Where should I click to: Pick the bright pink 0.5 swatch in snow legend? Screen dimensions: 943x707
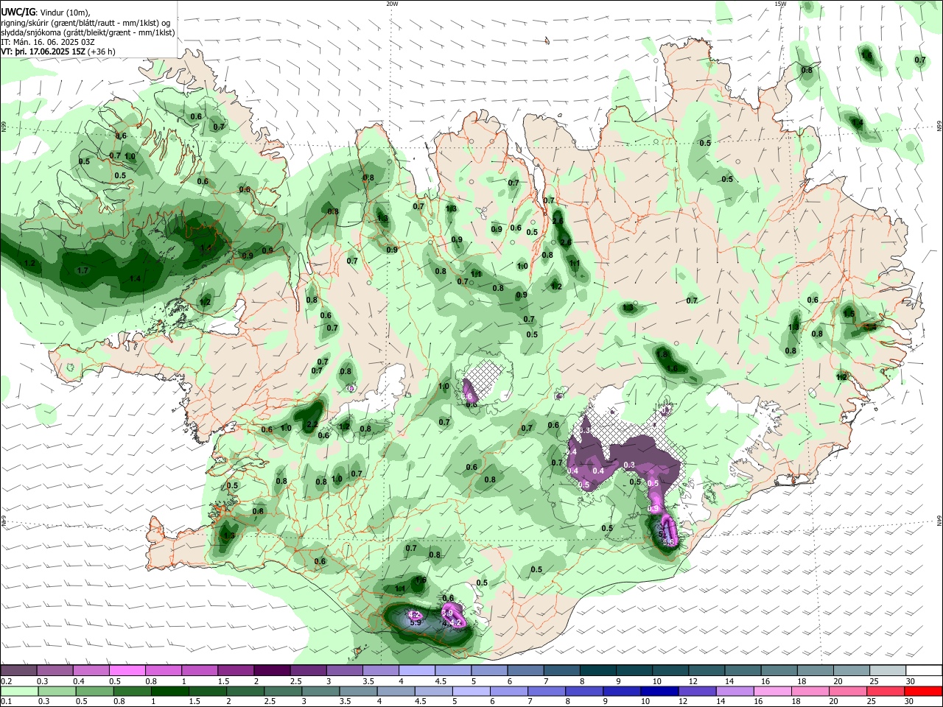[x=127, y=671]
